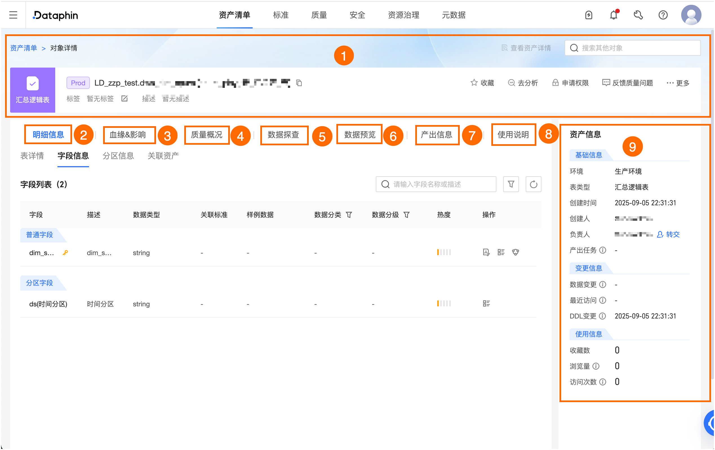Switch to the 血缘&影响 tab
This screenshot has width=715, height=450.
pos(128,135)
